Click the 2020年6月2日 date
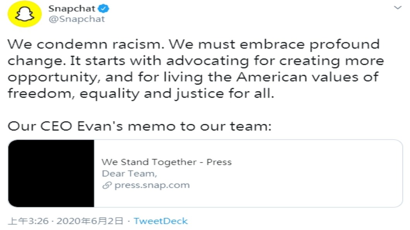This screenshot has height=230, width=410. [x=90, y=221]
